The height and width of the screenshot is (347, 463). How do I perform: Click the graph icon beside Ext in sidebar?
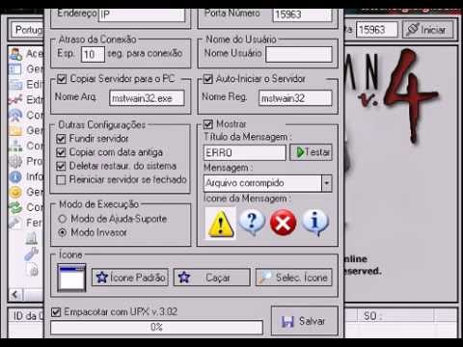coord(15,100)
